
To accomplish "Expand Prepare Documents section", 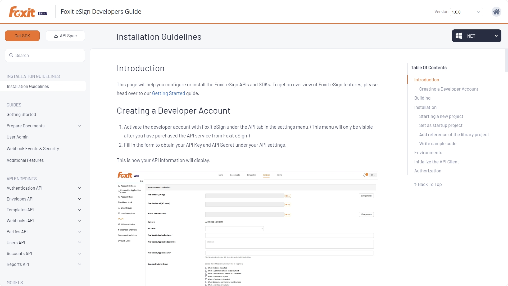I will click(79, 126).
